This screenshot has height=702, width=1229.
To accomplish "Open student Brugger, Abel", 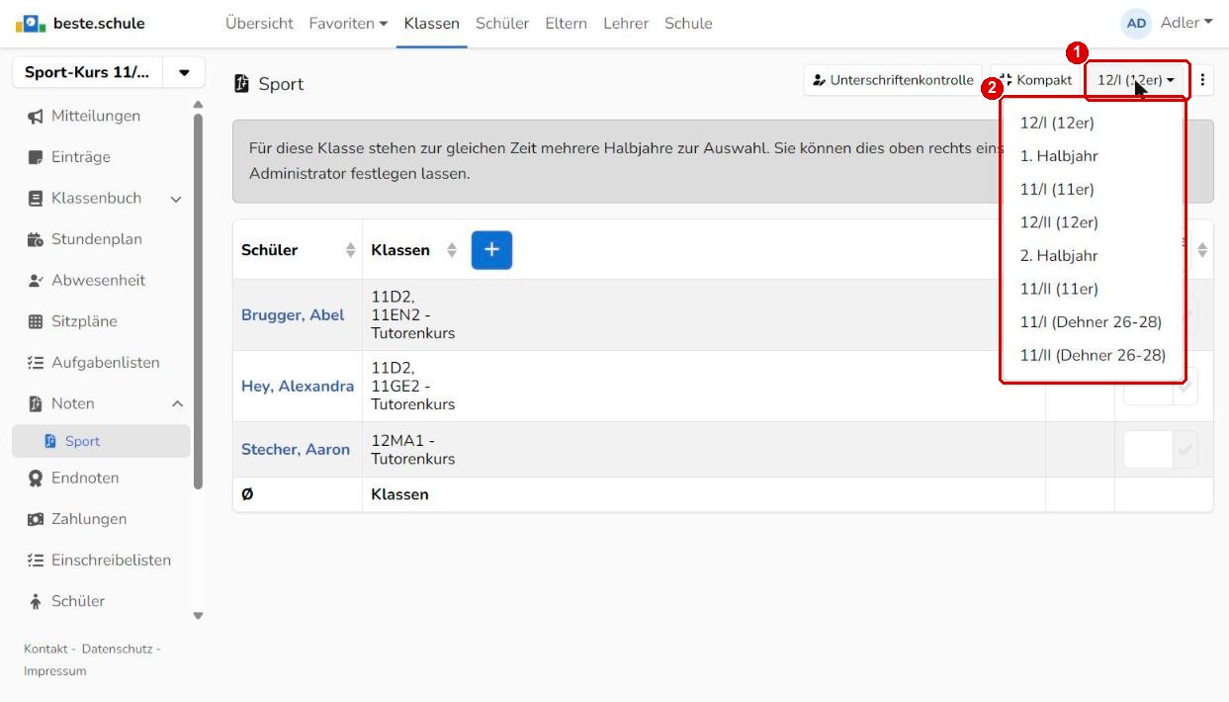I will (x=293, y=315).
